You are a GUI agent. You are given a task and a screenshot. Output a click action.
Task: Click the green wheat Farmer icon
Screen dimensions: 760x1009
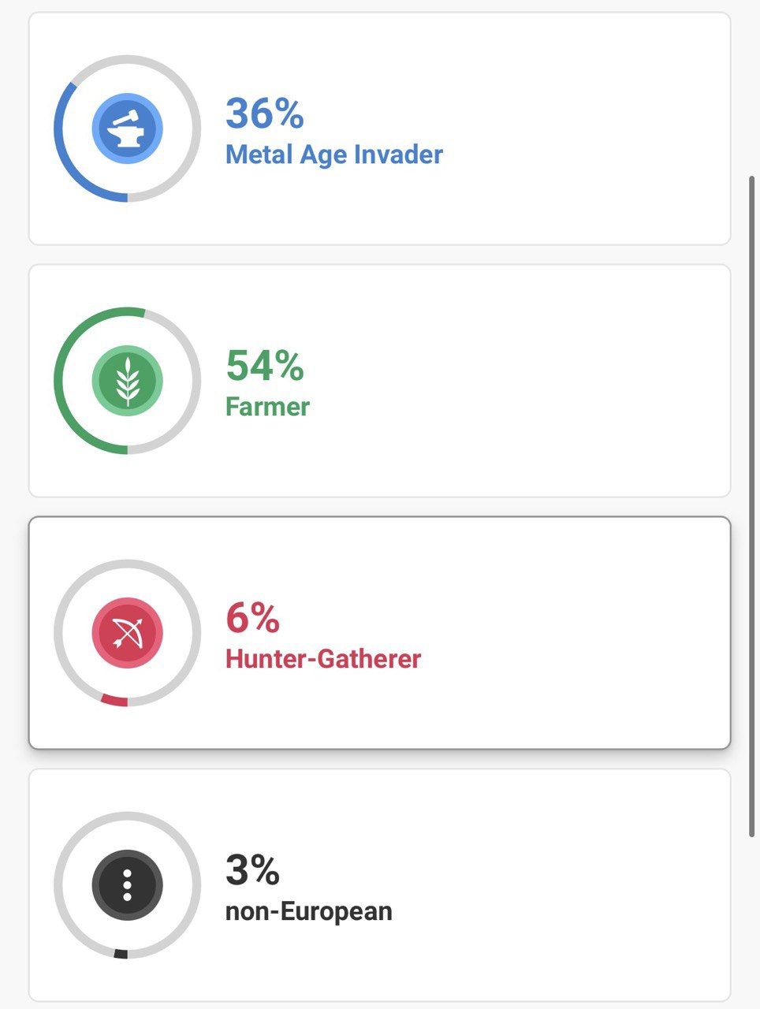click(x=127, y=381)
